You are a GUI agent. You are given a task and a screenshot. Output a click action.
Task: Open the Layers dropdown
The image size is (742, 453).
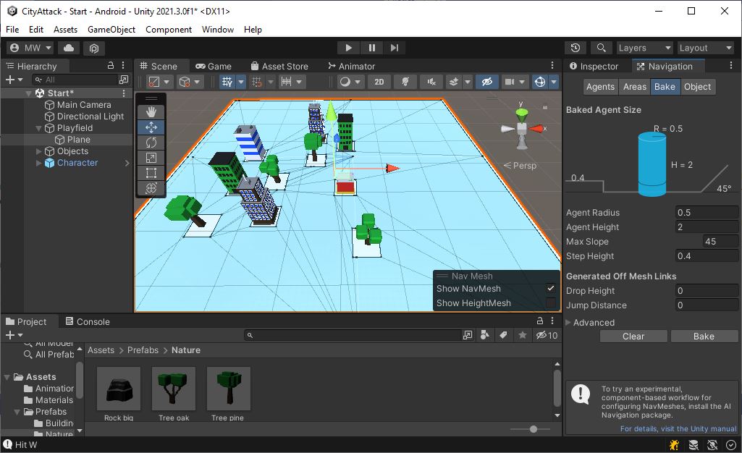tap(644, 47)
